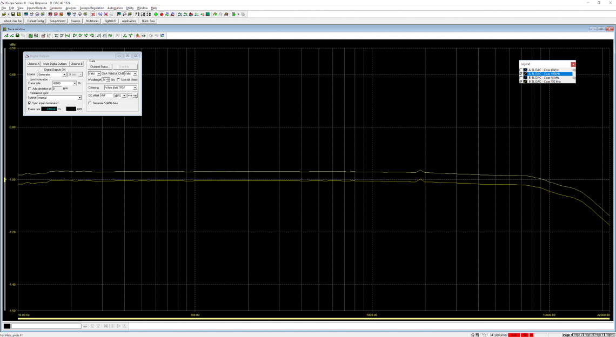Image resolution: width=616 pixels, height=337 pixels.
Task: Click the red circle icon on the main toolbar
Action: [x=161, y=15]
